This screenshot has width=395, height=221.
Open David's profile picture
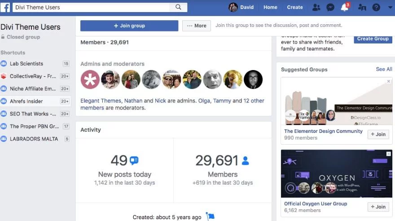233,7
